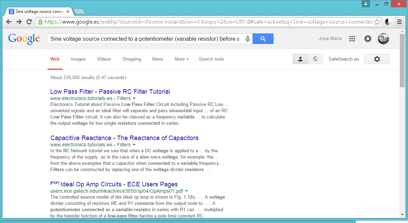408x223 pixels.
Task: Switch to News results
Action: coord(158,59)
